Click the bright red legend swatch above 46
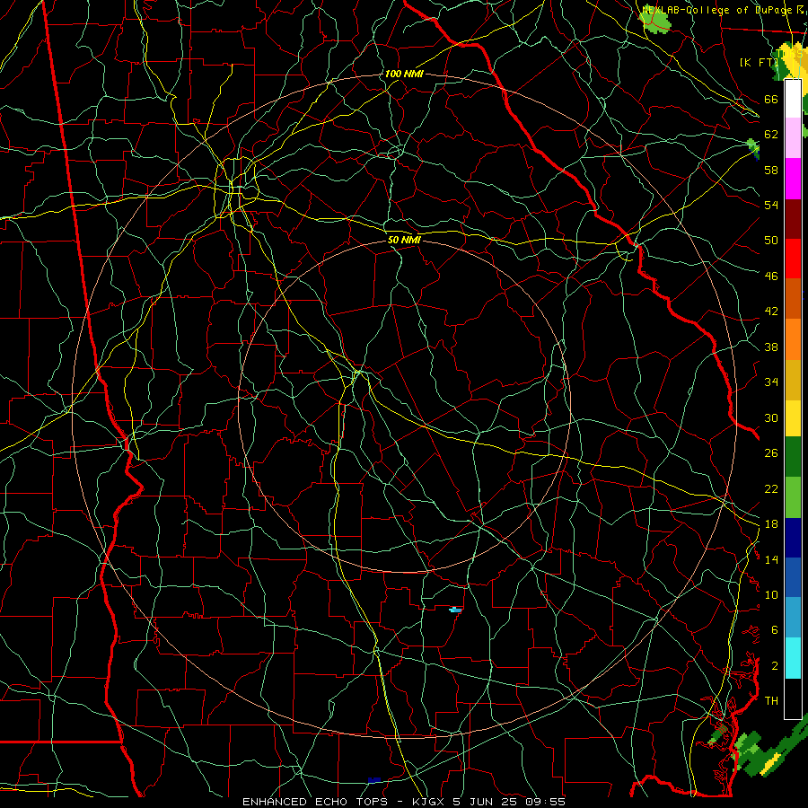The height and width of the screenshot is (808, 808). click(x=793, y=259)
